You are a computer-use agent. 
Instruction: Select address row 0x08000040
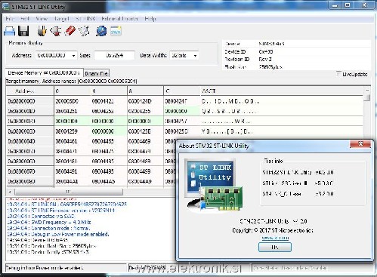click(x=30, y=141)
